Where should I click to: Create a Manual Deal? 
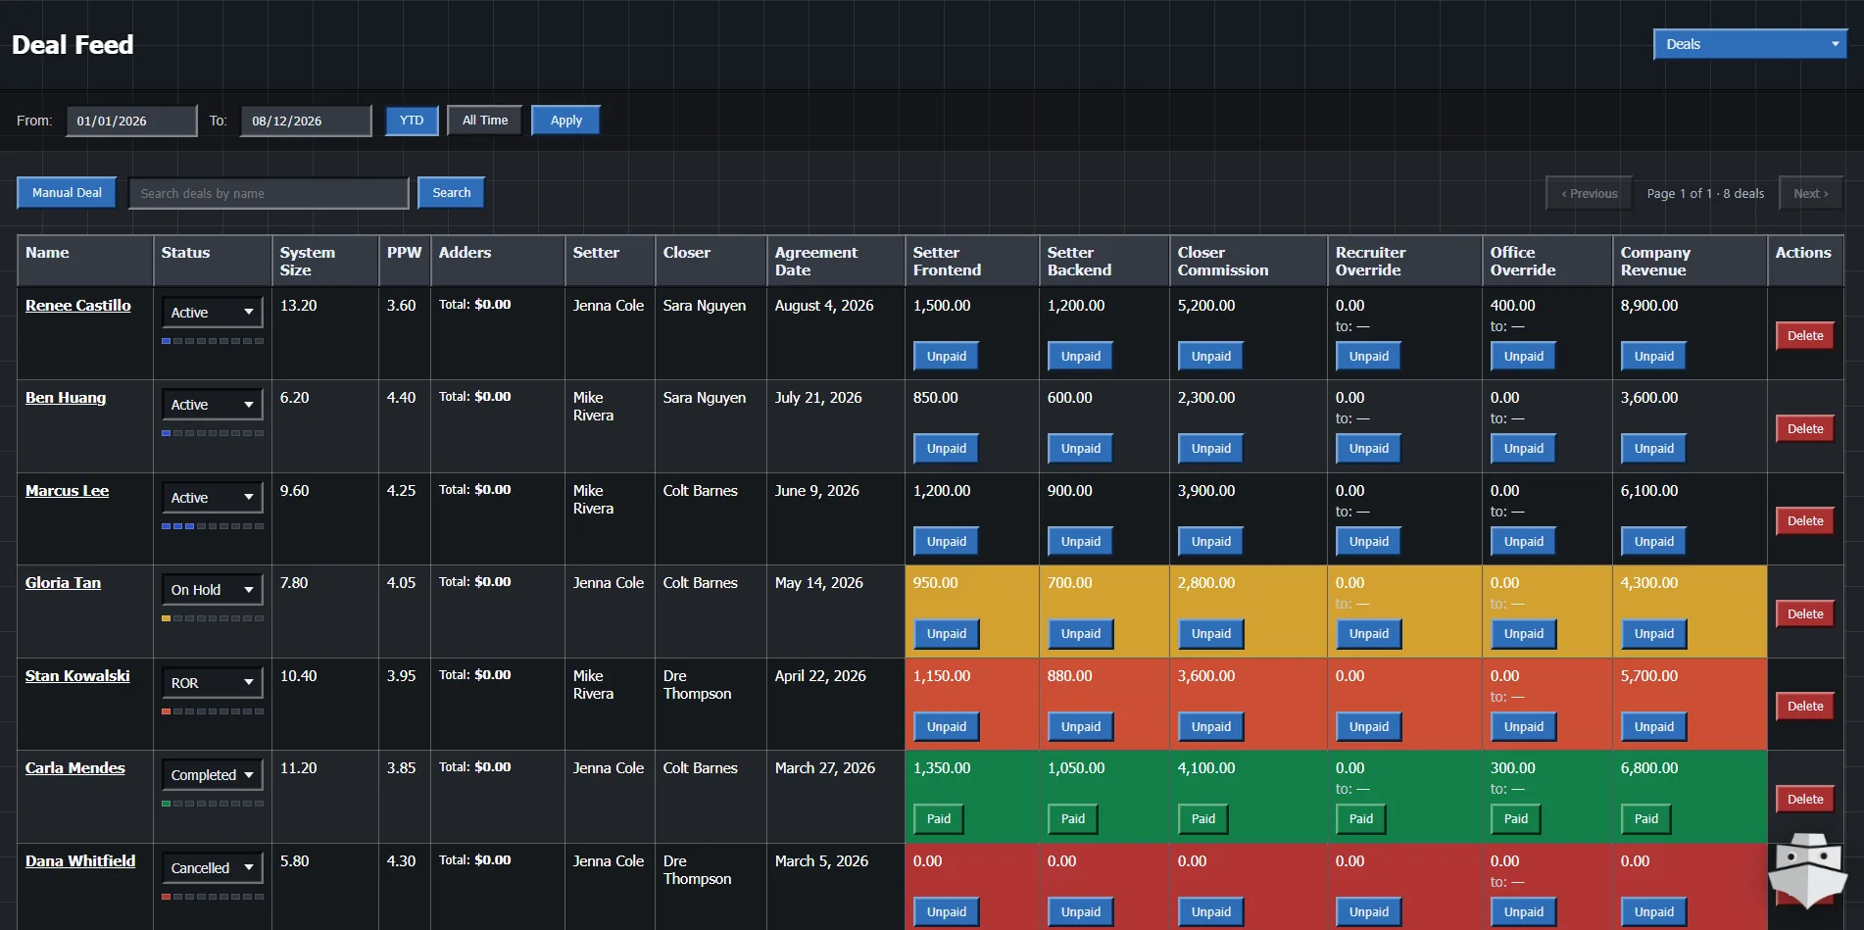pyautogui.click(x=67, y=193)
